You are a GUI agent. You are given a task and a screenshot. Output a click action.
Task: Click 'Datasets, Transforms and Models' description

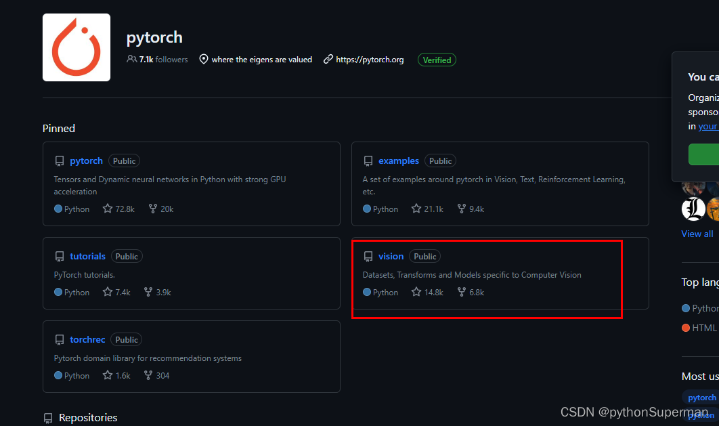point(472,275)
